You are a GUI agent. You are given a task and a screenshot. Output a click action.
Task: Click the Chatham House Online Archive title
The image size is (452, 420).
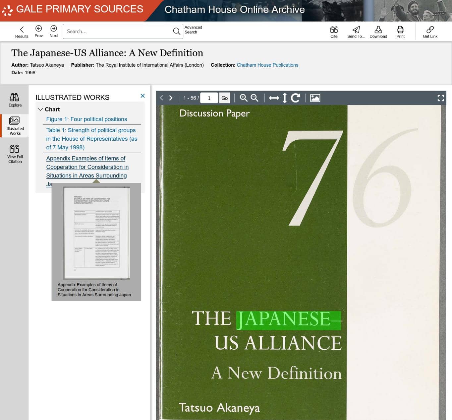point(235,9)
